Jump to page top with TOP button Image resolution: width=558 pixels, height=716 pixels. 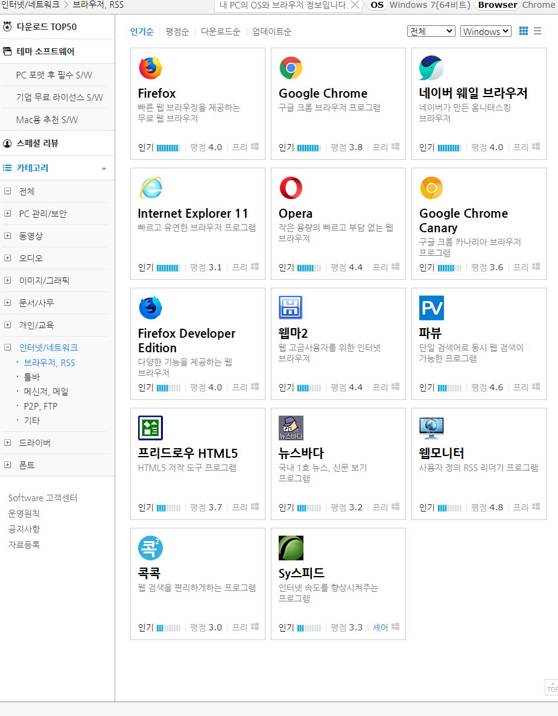coord(551,688)
